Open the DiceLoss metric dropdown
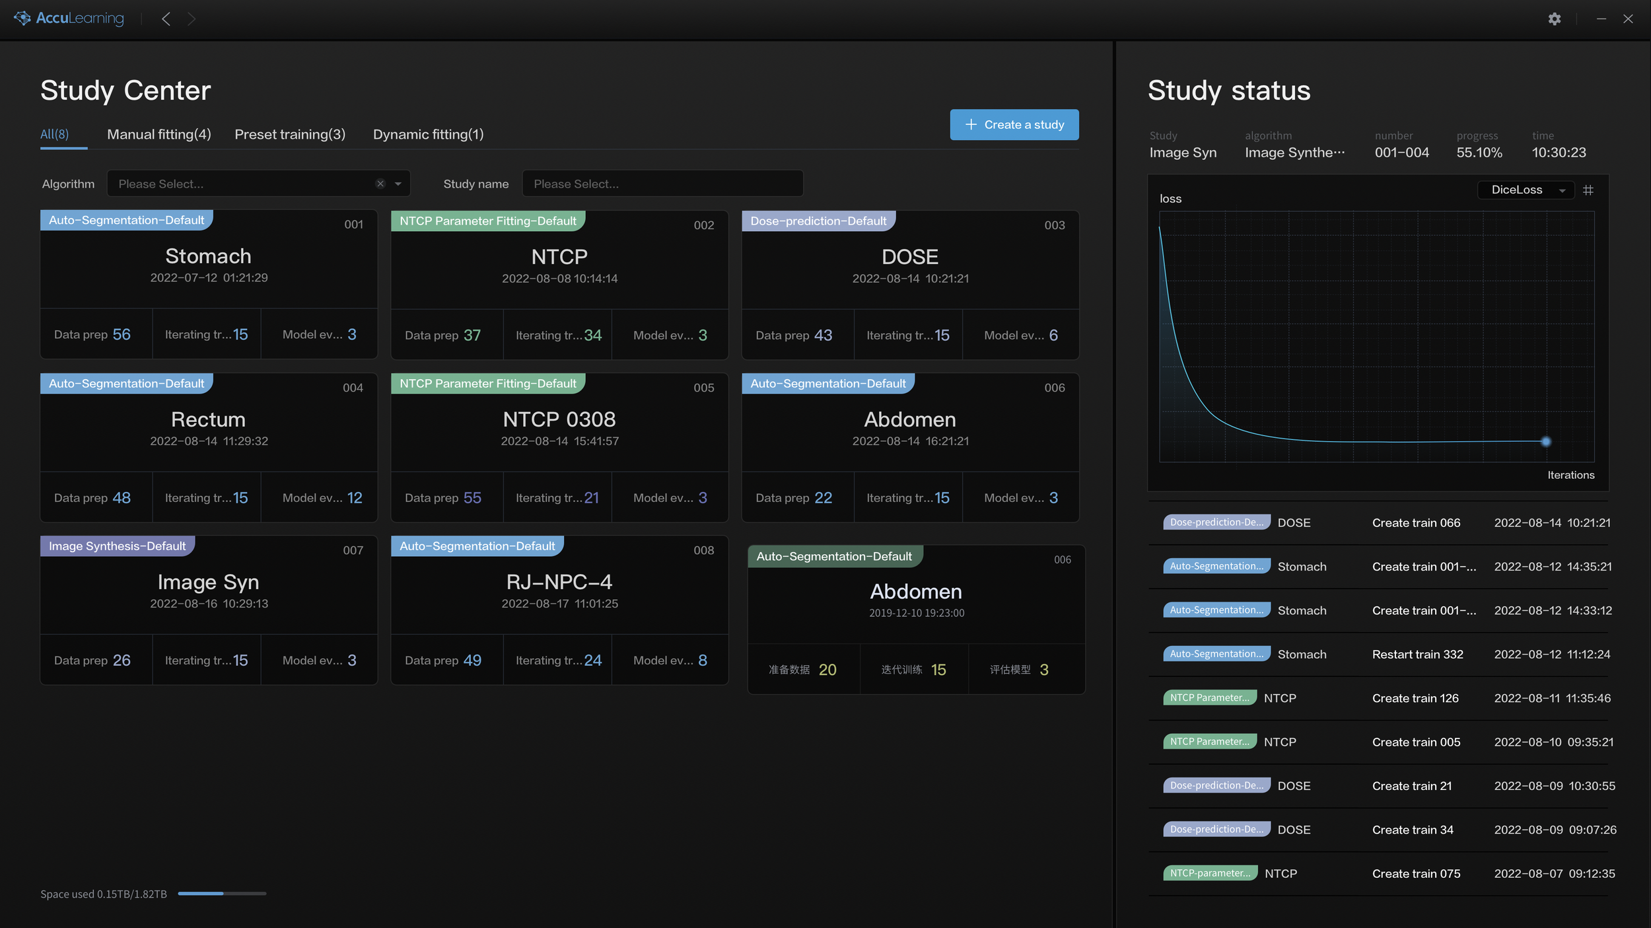The height and width of the screenshot is (928, 1651). [1526, 190]
